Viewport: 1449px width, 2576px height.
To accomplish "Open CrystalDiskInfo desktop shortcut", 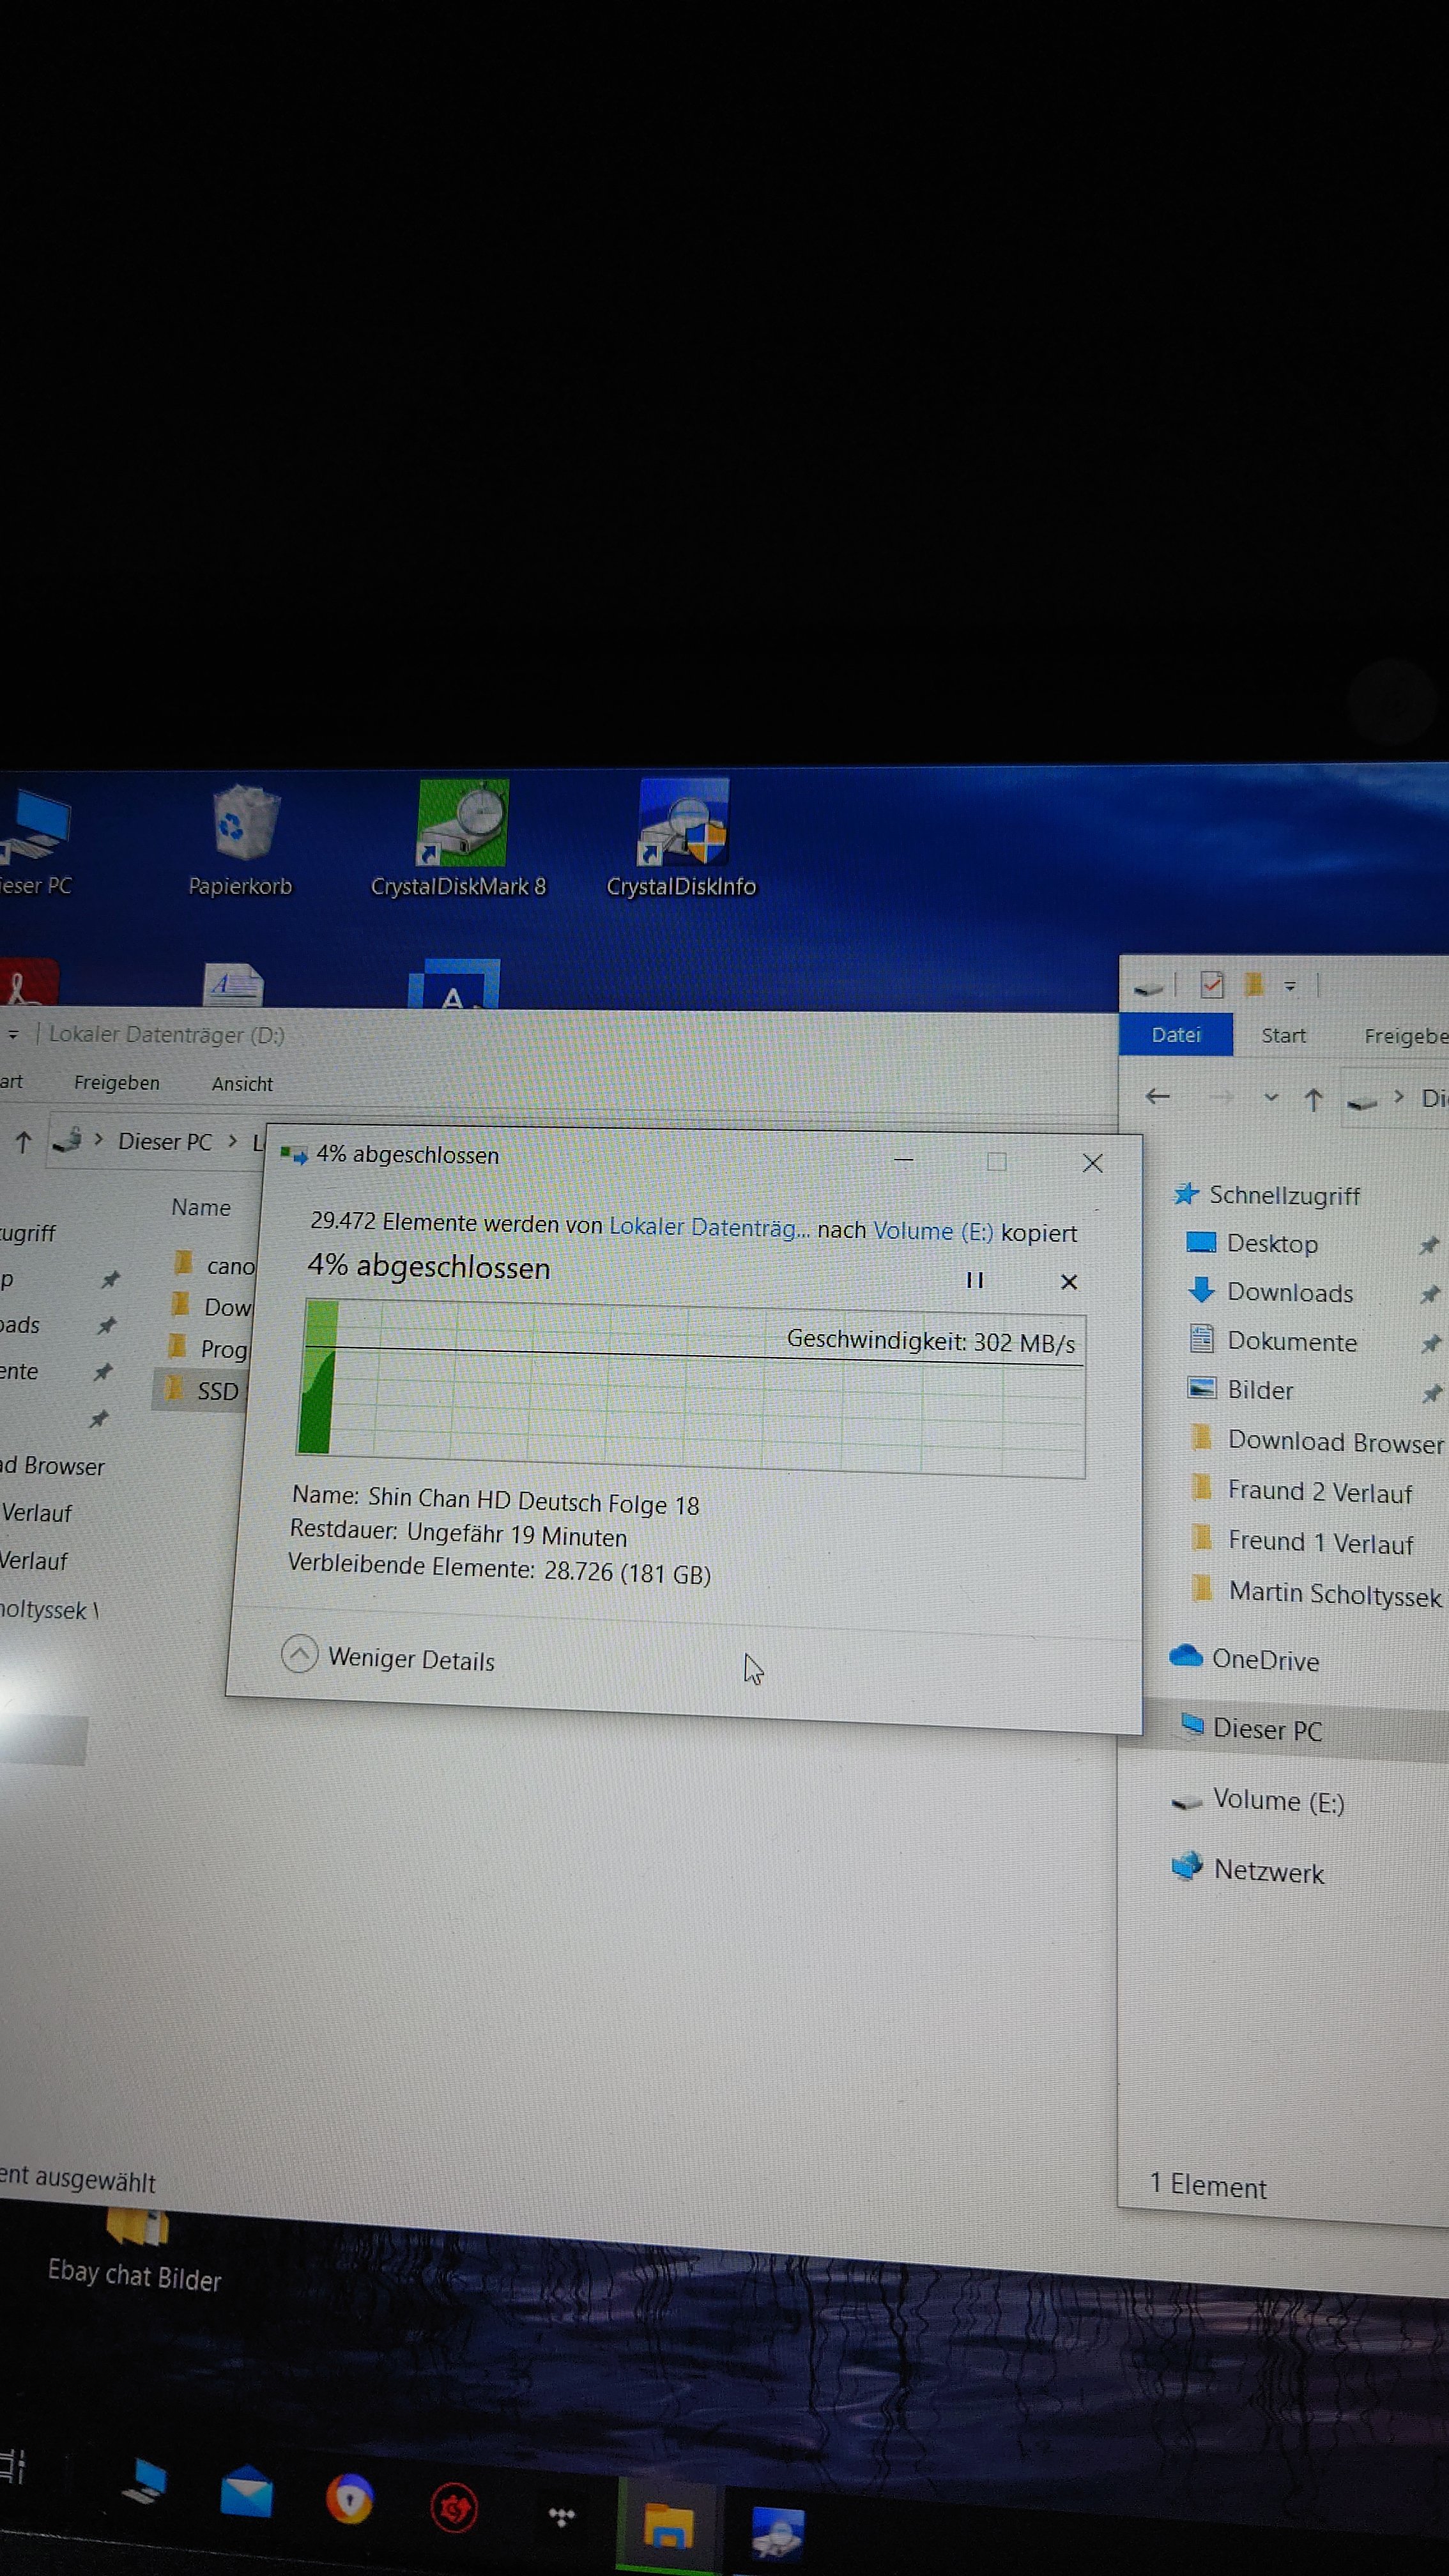I will (683, 826).
